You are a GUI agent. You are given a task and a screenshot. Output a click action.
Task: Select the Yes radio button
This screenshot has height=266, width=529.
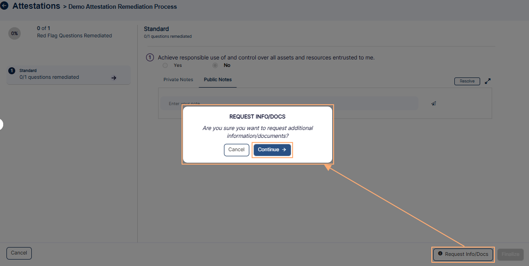pos(165,65)
